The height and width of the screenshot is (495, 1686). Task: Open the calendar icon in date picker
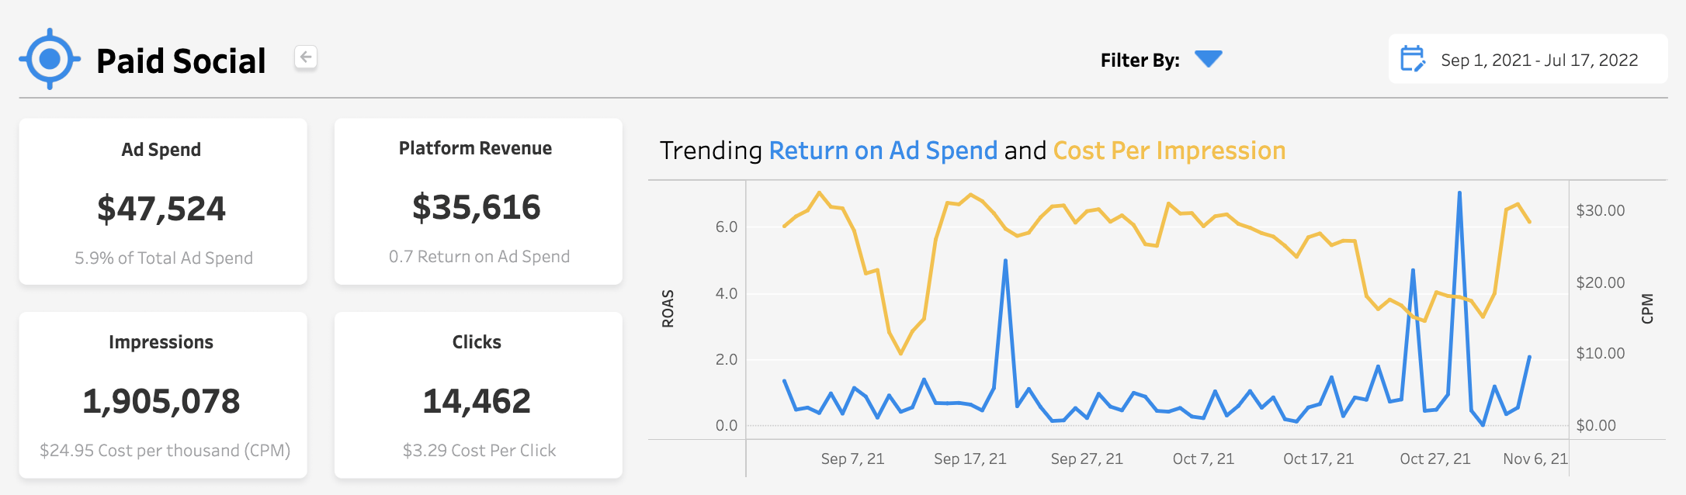(1414, 58)
